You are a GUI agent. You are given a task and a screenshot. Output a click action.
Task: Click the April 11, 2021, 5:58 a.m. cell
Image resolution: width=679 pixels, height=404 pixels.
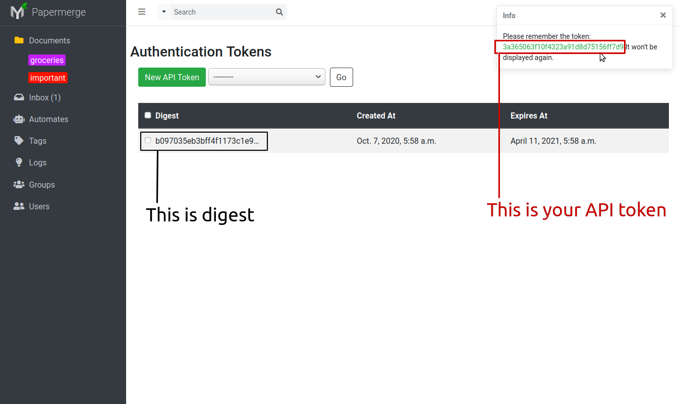click(x=553, y=141)
